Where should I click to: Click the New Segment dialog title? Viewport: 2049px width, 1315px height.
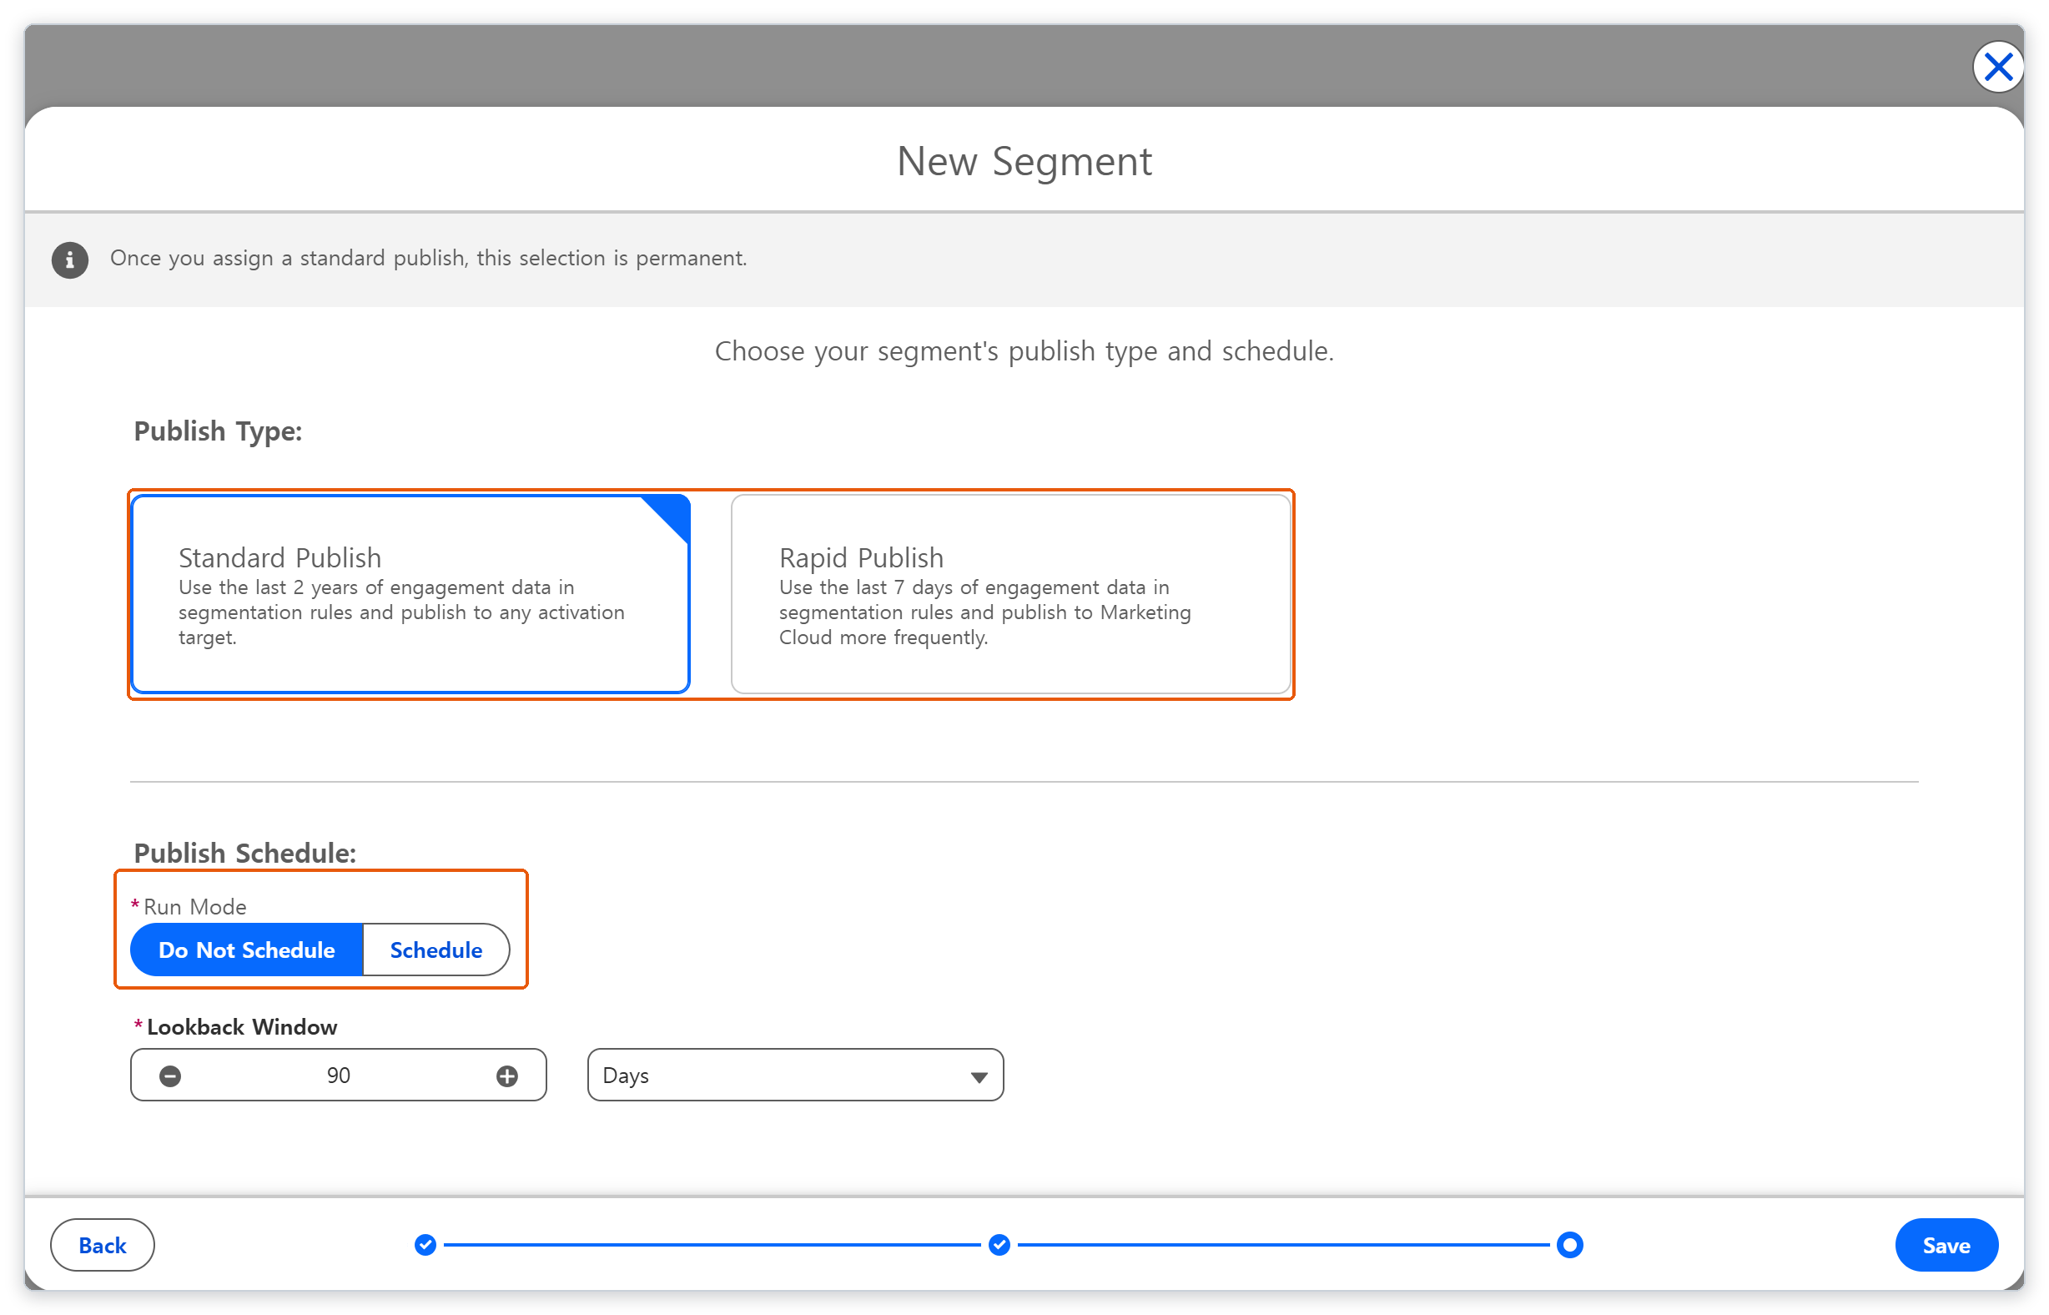tap(1024, 160)
